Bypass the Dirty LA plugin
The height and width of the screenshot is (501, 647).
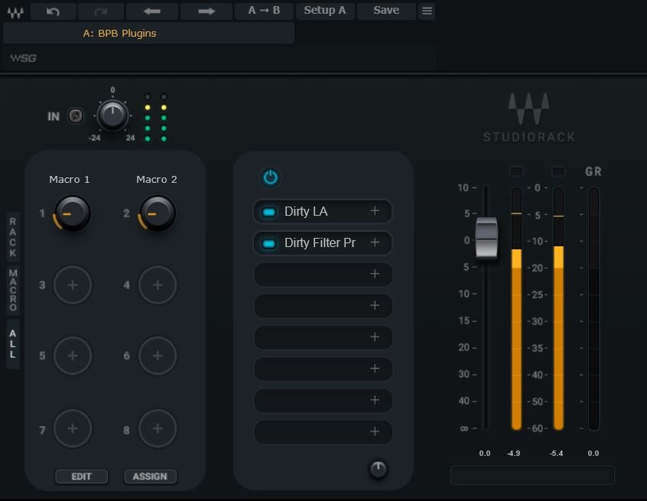(x=268, y=212)
